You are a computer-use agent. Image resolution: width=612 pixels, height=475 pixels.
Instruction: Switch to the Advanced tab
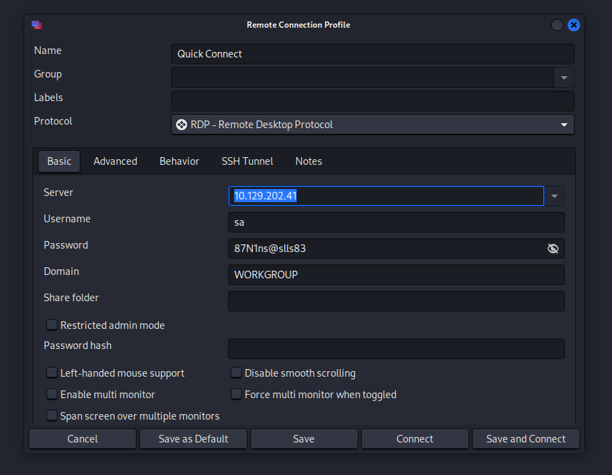(115, 161)
